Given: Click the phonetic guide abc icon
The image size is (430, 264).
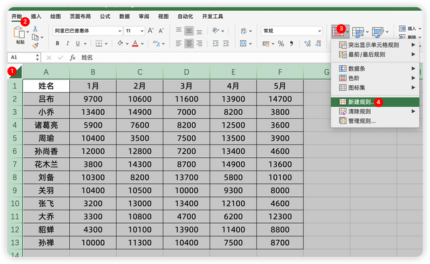Looking at the screenshot, I should coord(157,43).
